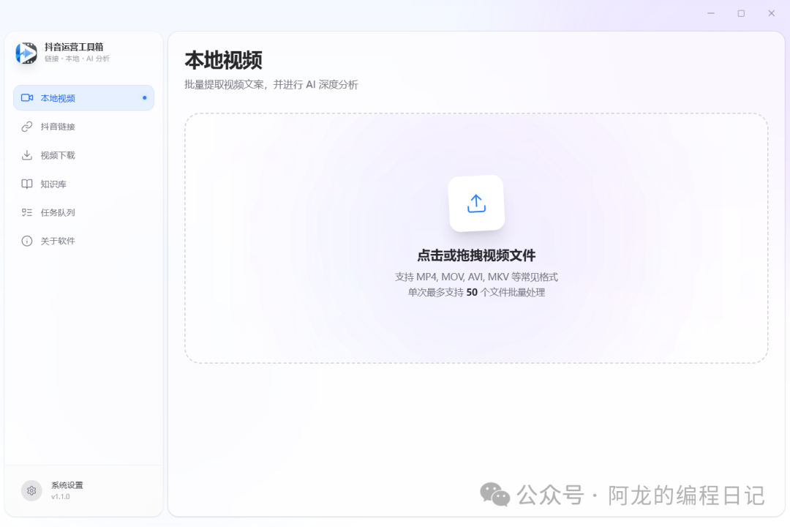Open the 任务队列 page

[x=59, y=212]
